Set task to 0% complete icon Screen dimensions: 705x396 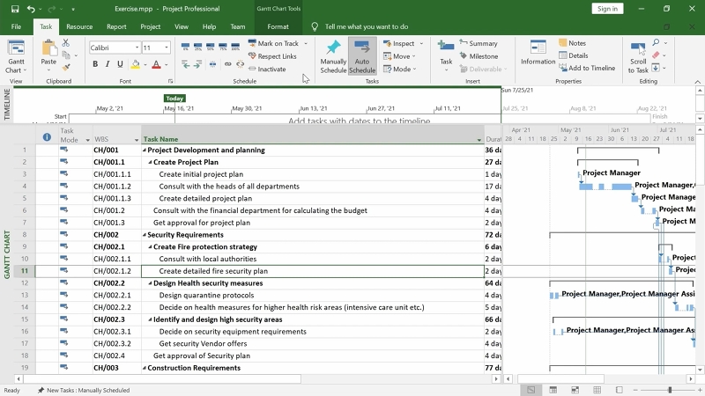coord(185,47)
